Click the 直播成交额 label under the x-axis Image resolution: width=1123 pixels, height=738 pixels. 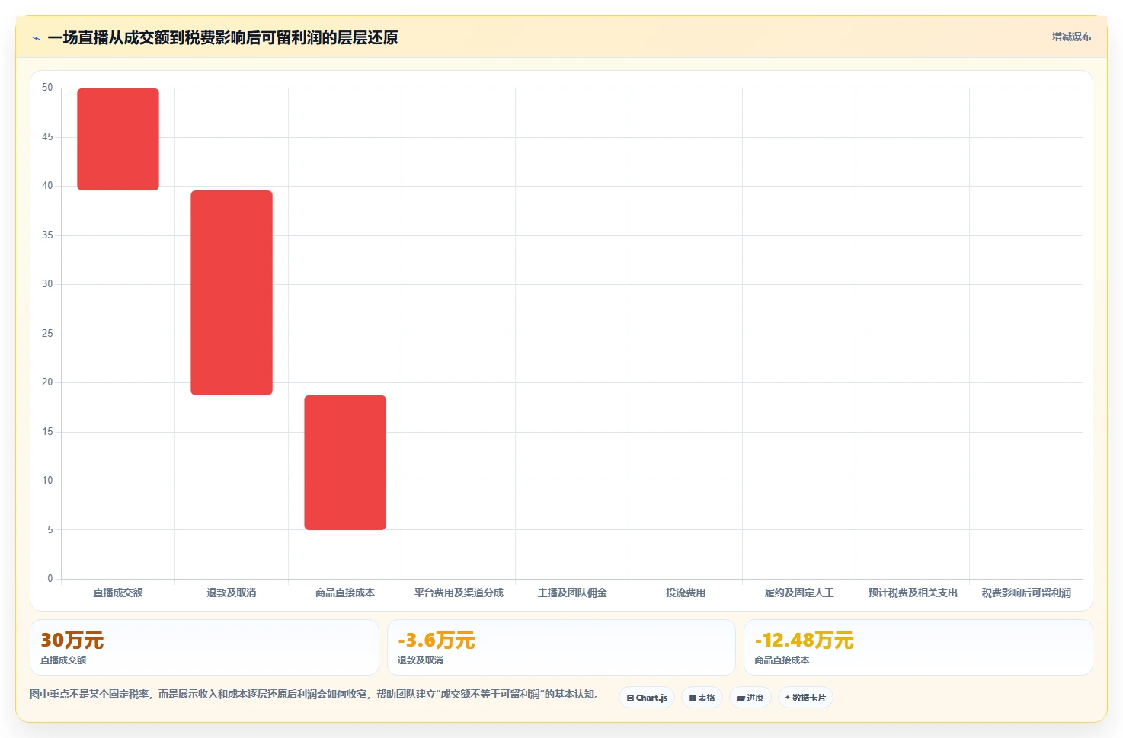(x=118, y=593)
